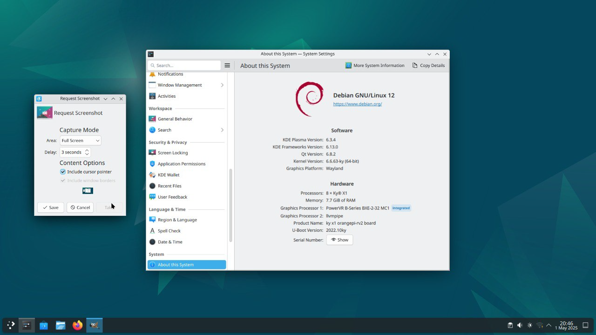Viewport: 596px width, 335px height.
Task: Click System Settings icon in taskbar
Action: (27, 325)
